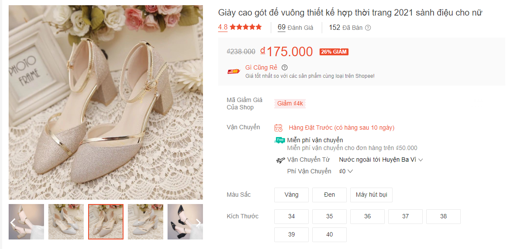Click the free shipping truck icon
Screen dimensions: 507x249
point(280,140)
